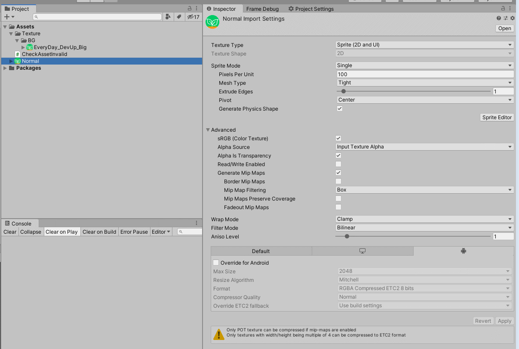Expand the Normal asset arrow
Screen dimensions: 519x349
12,61
